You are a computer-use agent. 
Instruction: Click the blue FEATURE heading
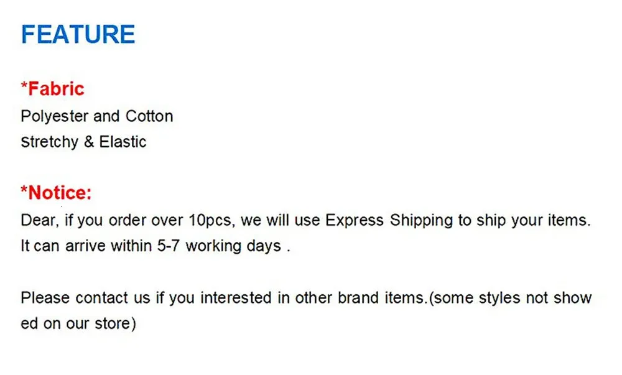[78, 34]
